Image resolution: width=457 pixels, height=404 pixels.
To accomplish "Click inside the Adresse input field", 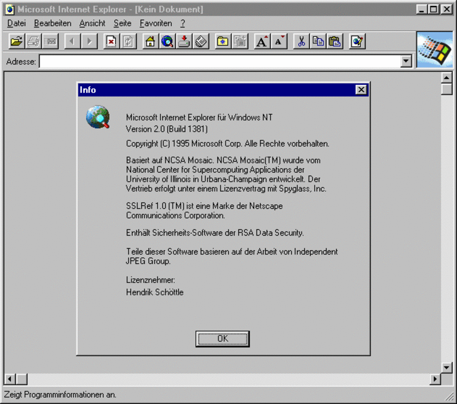I will pos(220,61).
